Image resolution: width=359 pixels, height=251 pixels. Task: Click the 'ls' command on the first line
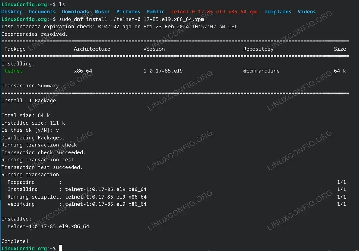click(x=62, y=4)
